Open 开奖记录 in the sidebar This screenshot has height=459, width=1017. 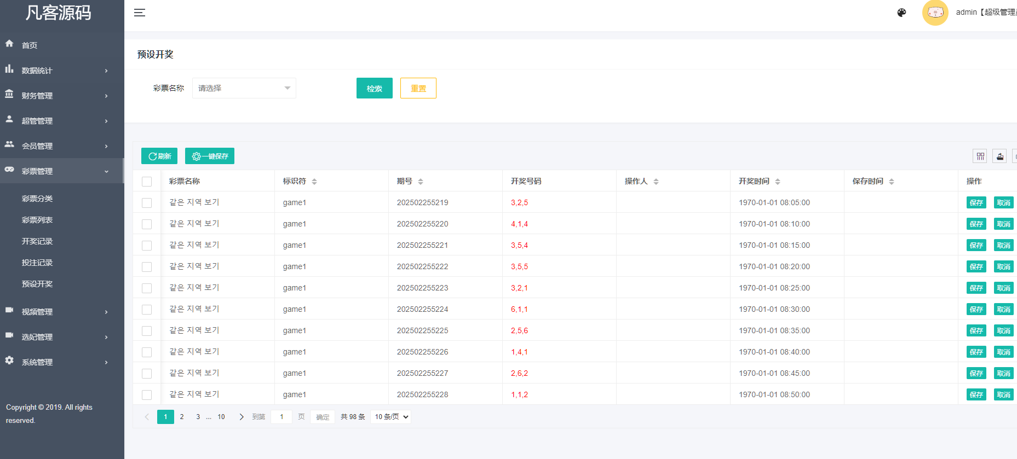(37, 241)
